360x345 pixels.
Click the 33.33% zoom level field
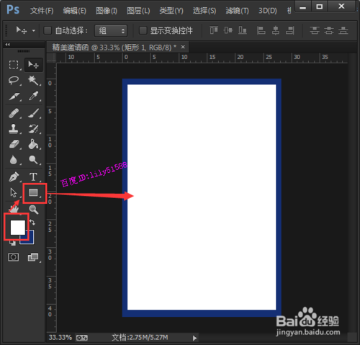pyautogui.click(x=60, y=338)
